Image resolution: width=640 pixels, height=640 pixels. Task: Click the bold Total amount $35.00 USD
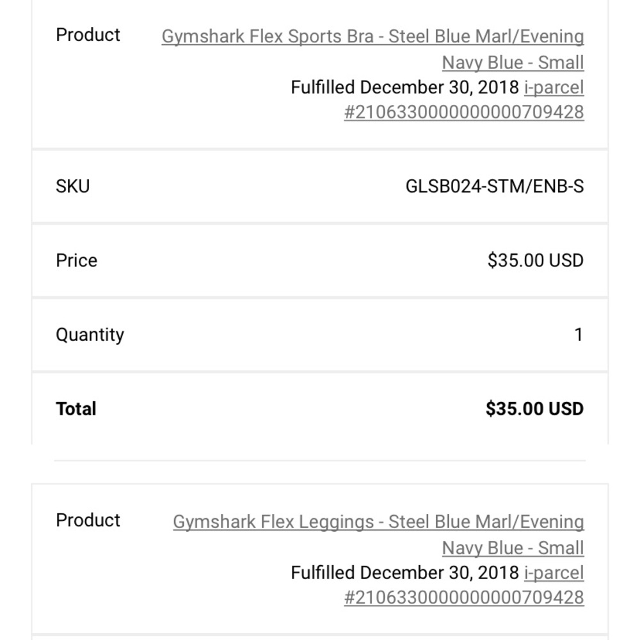click(x=534, y=409)
